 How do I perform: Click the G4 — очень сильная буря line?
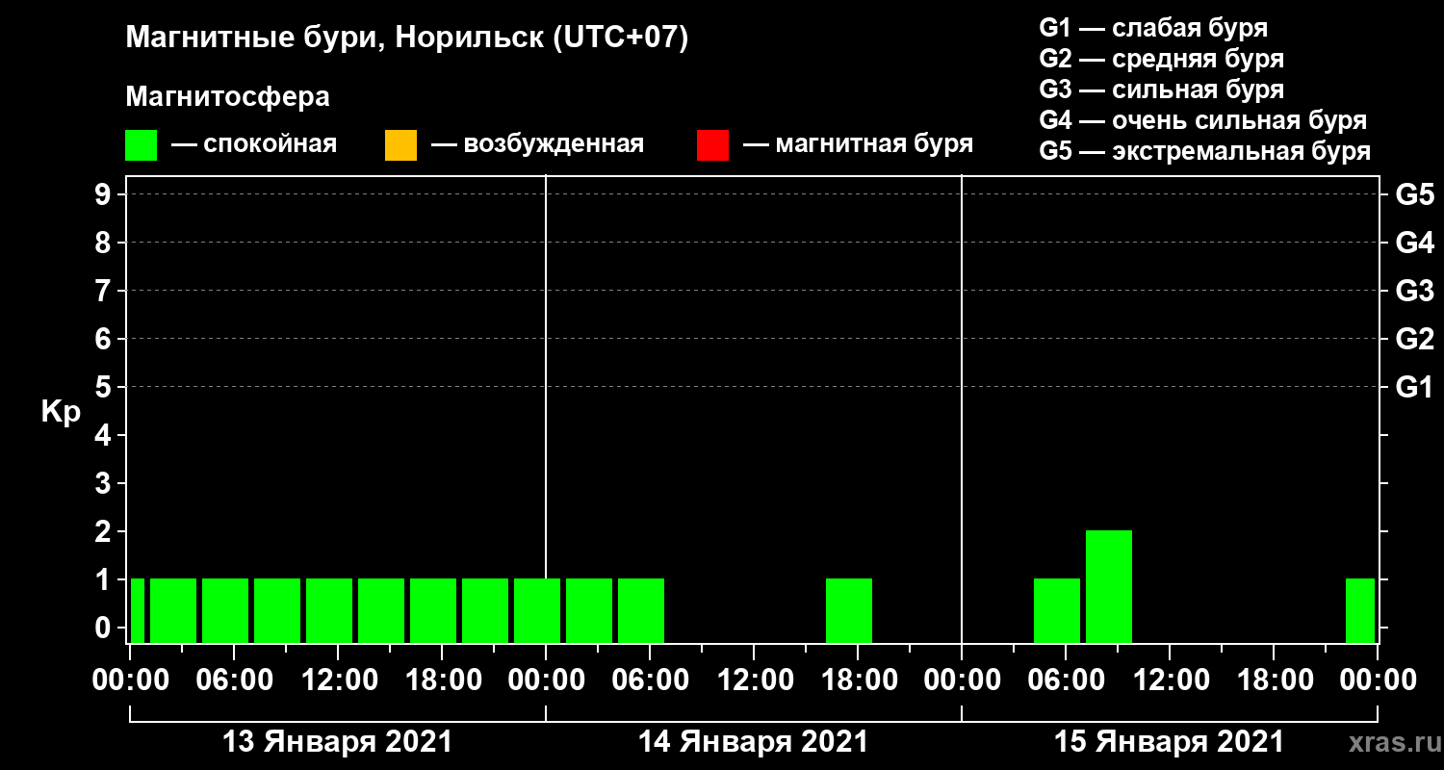(x=1202, y=120)
